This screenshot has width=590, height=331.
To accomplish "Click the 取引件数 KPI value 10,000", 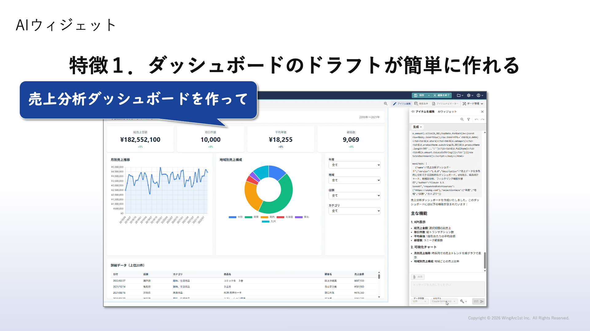I will pos(210,140).
